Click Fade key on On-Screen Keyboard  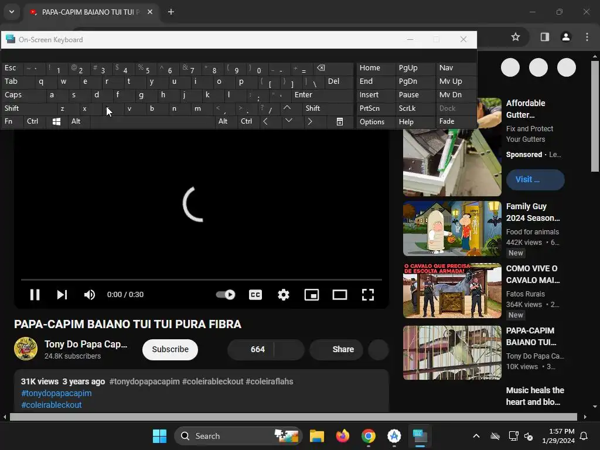pyautogui.click(x=456, y=121)
